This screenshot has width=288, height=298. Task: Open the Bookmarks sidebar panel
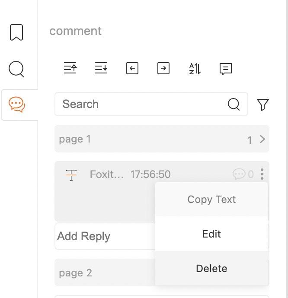click(16, 32)
